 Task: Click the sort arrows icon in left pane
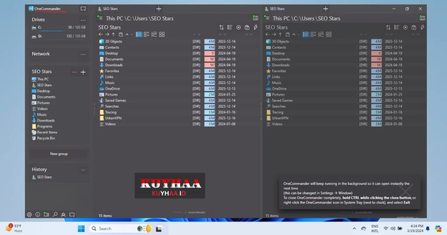point(221,28)
